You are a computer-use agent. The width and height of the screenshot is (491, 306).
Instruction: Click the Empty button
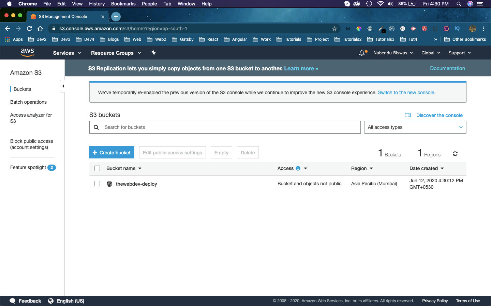coord(221,153)
